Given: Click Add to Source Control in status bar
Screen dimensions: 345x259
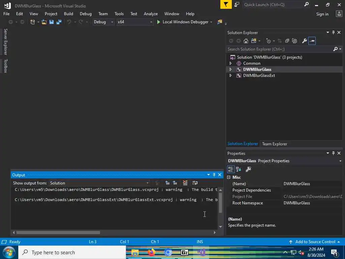Looking at the screenshot, I should coord(315,241).
